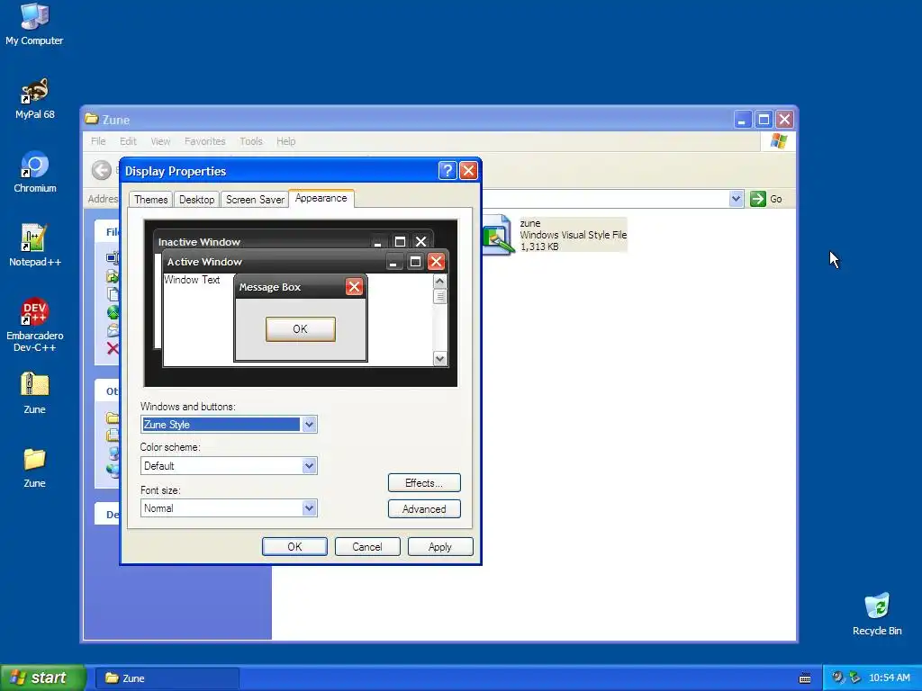Click OK button in Message Box preview
The width and height of the screenshot is (922, 691).
coord(301,329)
